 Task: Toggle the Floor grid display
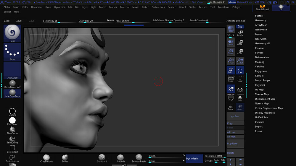pyautogui.click(x=240, y=79)
